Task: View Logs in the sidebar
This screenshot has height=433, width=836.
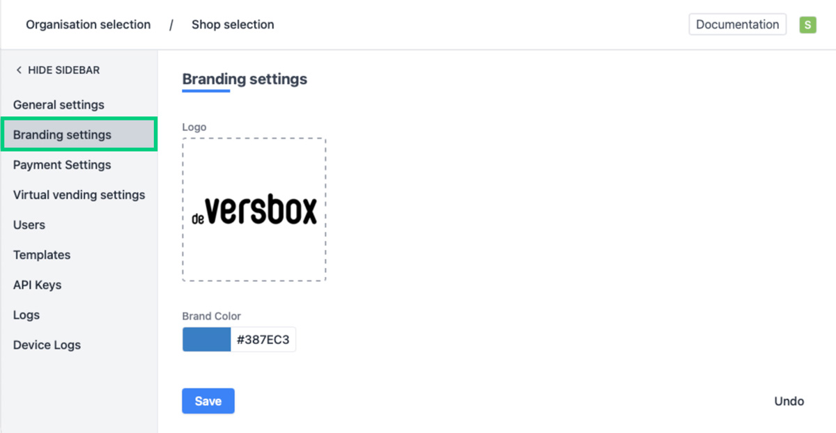Action: (26, 315)
